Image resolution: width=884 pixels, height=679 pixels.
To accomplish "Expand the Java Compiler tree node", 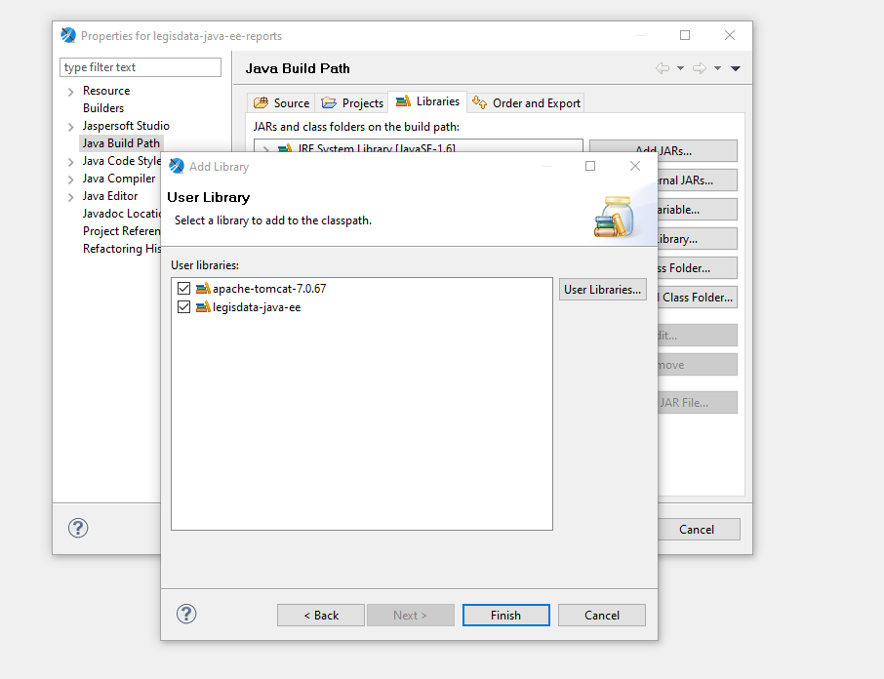I will 70,180.
